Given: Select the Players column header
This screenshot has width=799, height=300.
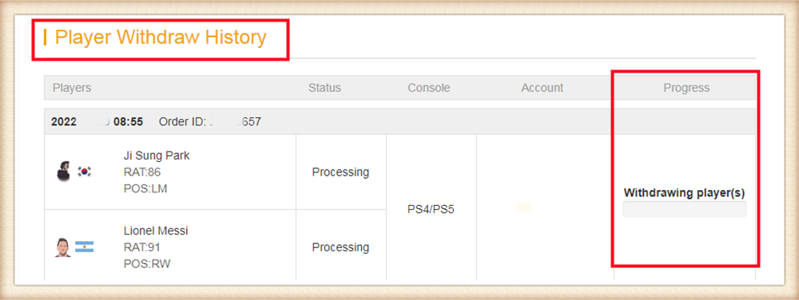Looking at the screenshot, I should [x=72, y=88].
